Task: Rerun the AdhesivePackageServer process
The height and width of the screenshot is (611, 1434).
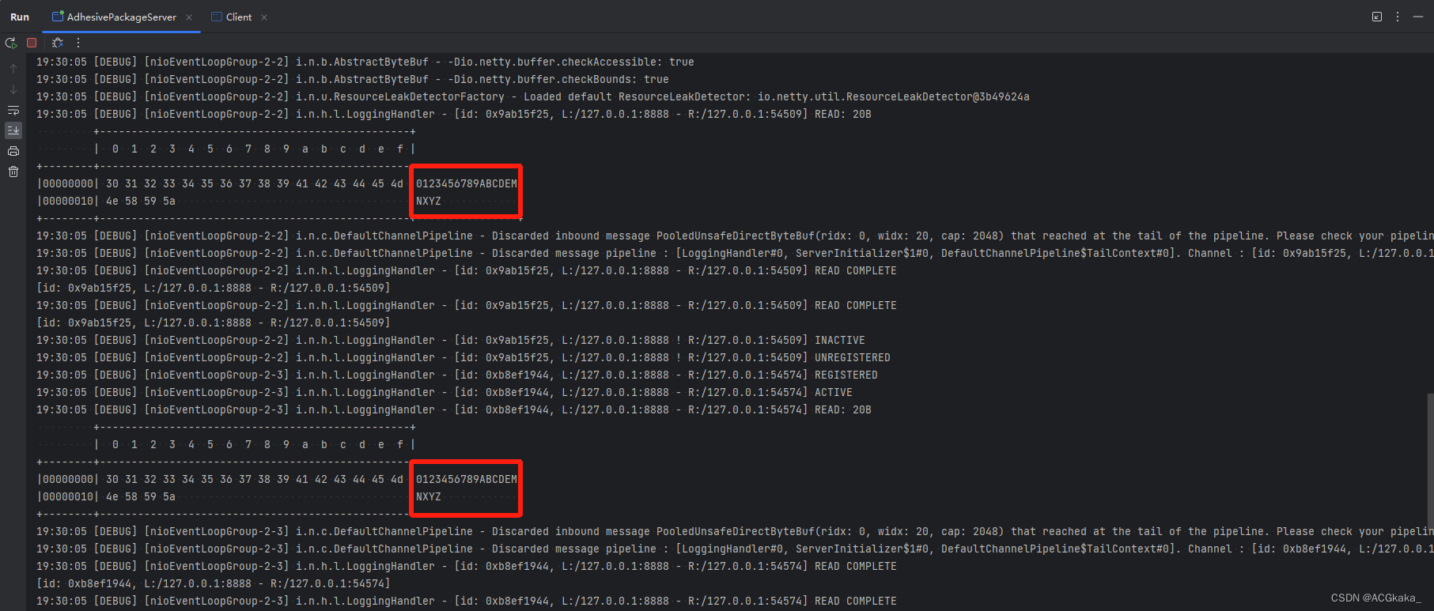Action: click(11, 43)
